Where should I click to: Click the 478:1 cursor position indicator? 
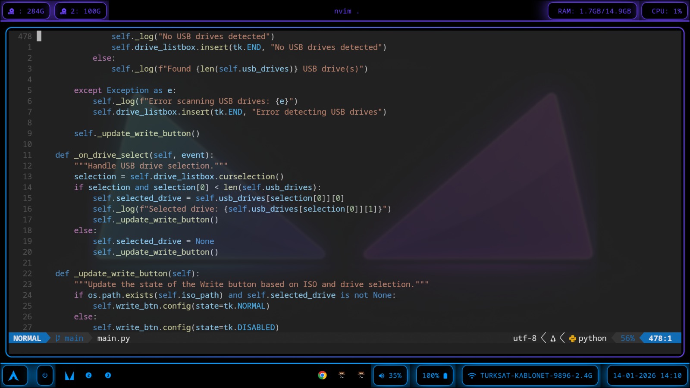pyautogui.click(x=660, y=338)
